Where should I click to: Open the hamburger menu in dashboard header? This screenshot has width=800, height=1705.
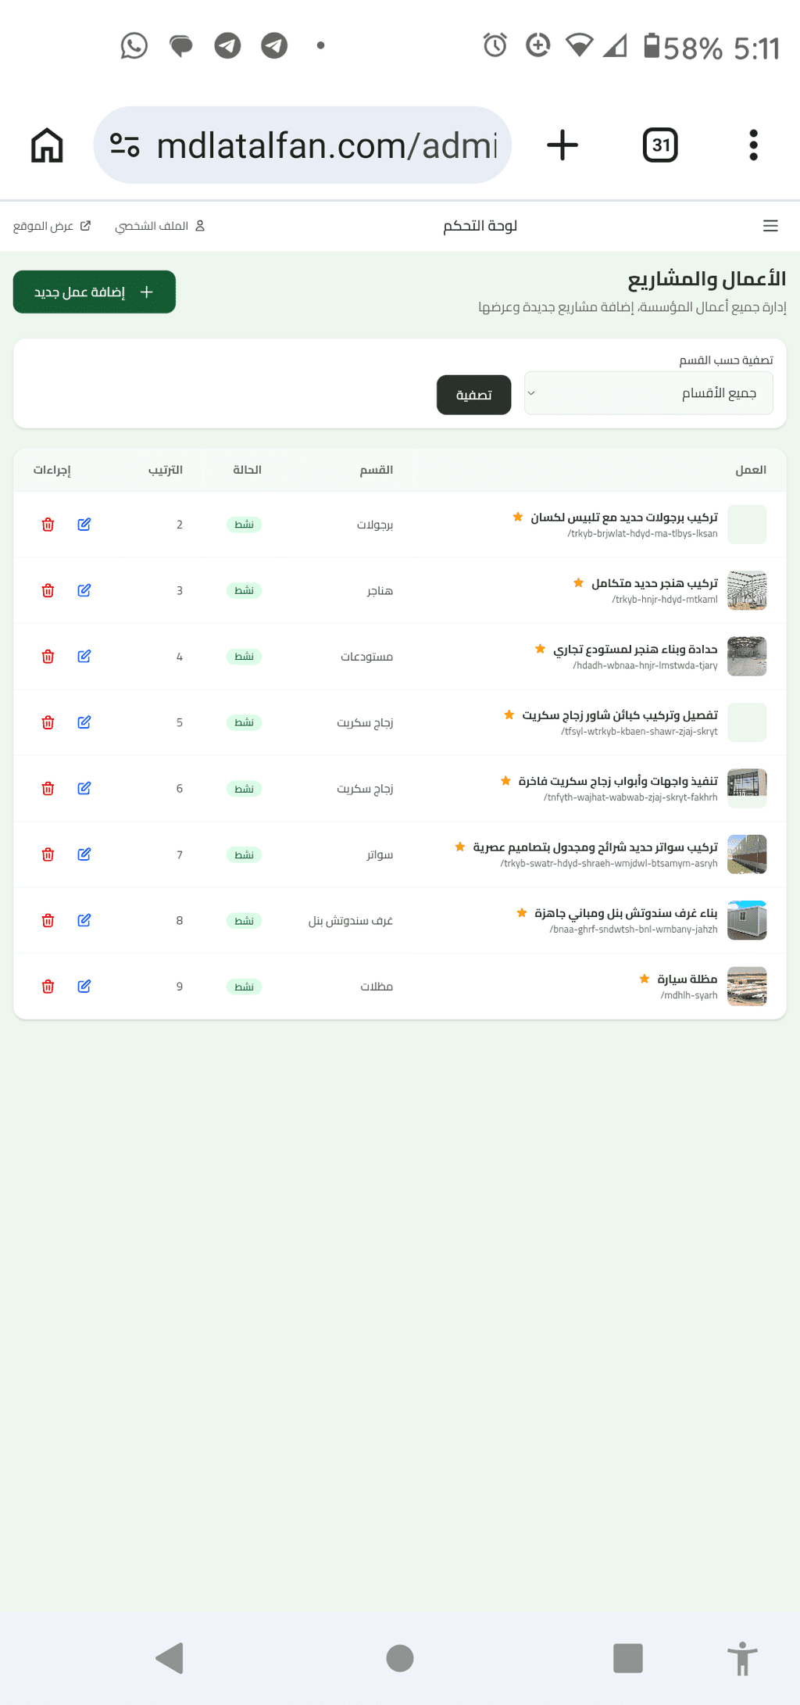770,226
